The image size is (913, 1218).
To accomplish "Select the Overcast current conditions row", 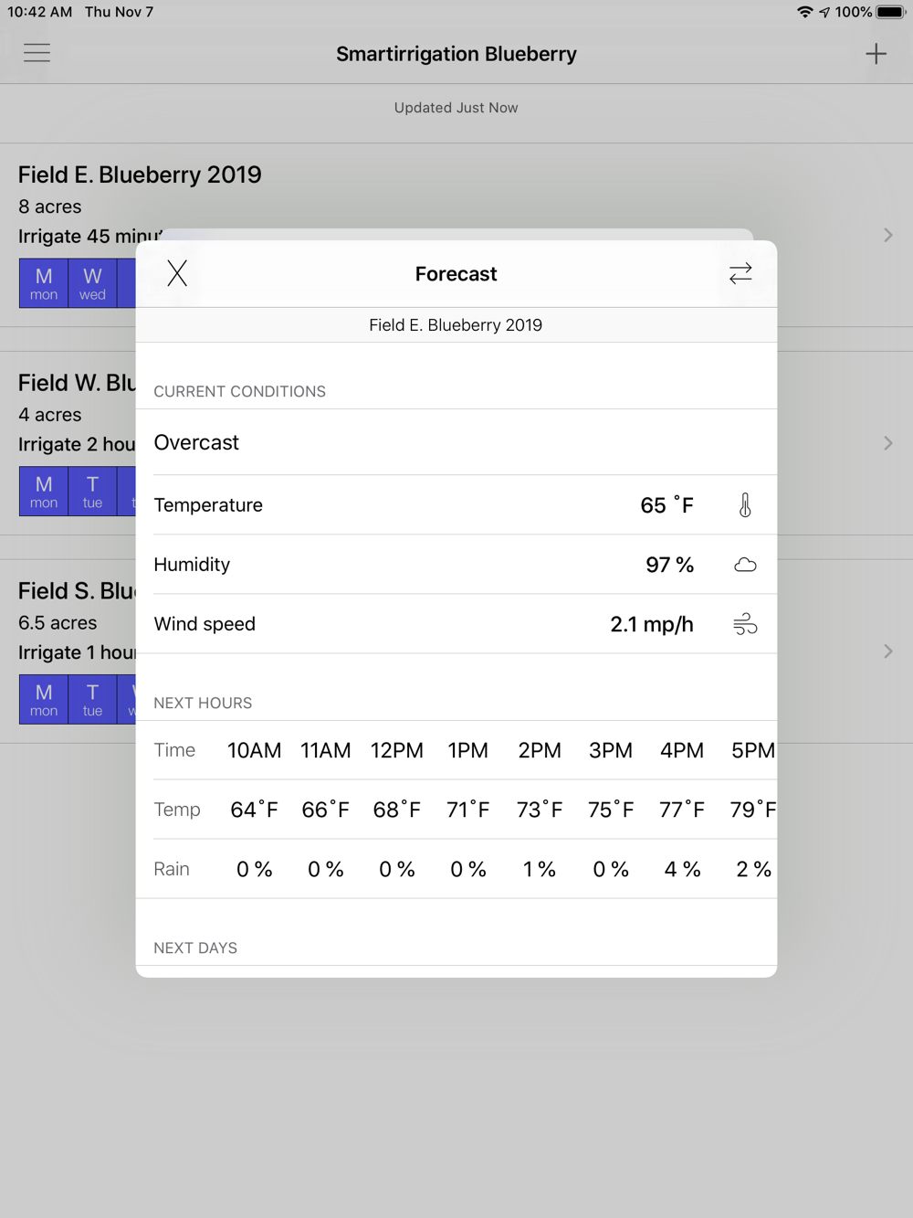I will (x=456, y=442).
